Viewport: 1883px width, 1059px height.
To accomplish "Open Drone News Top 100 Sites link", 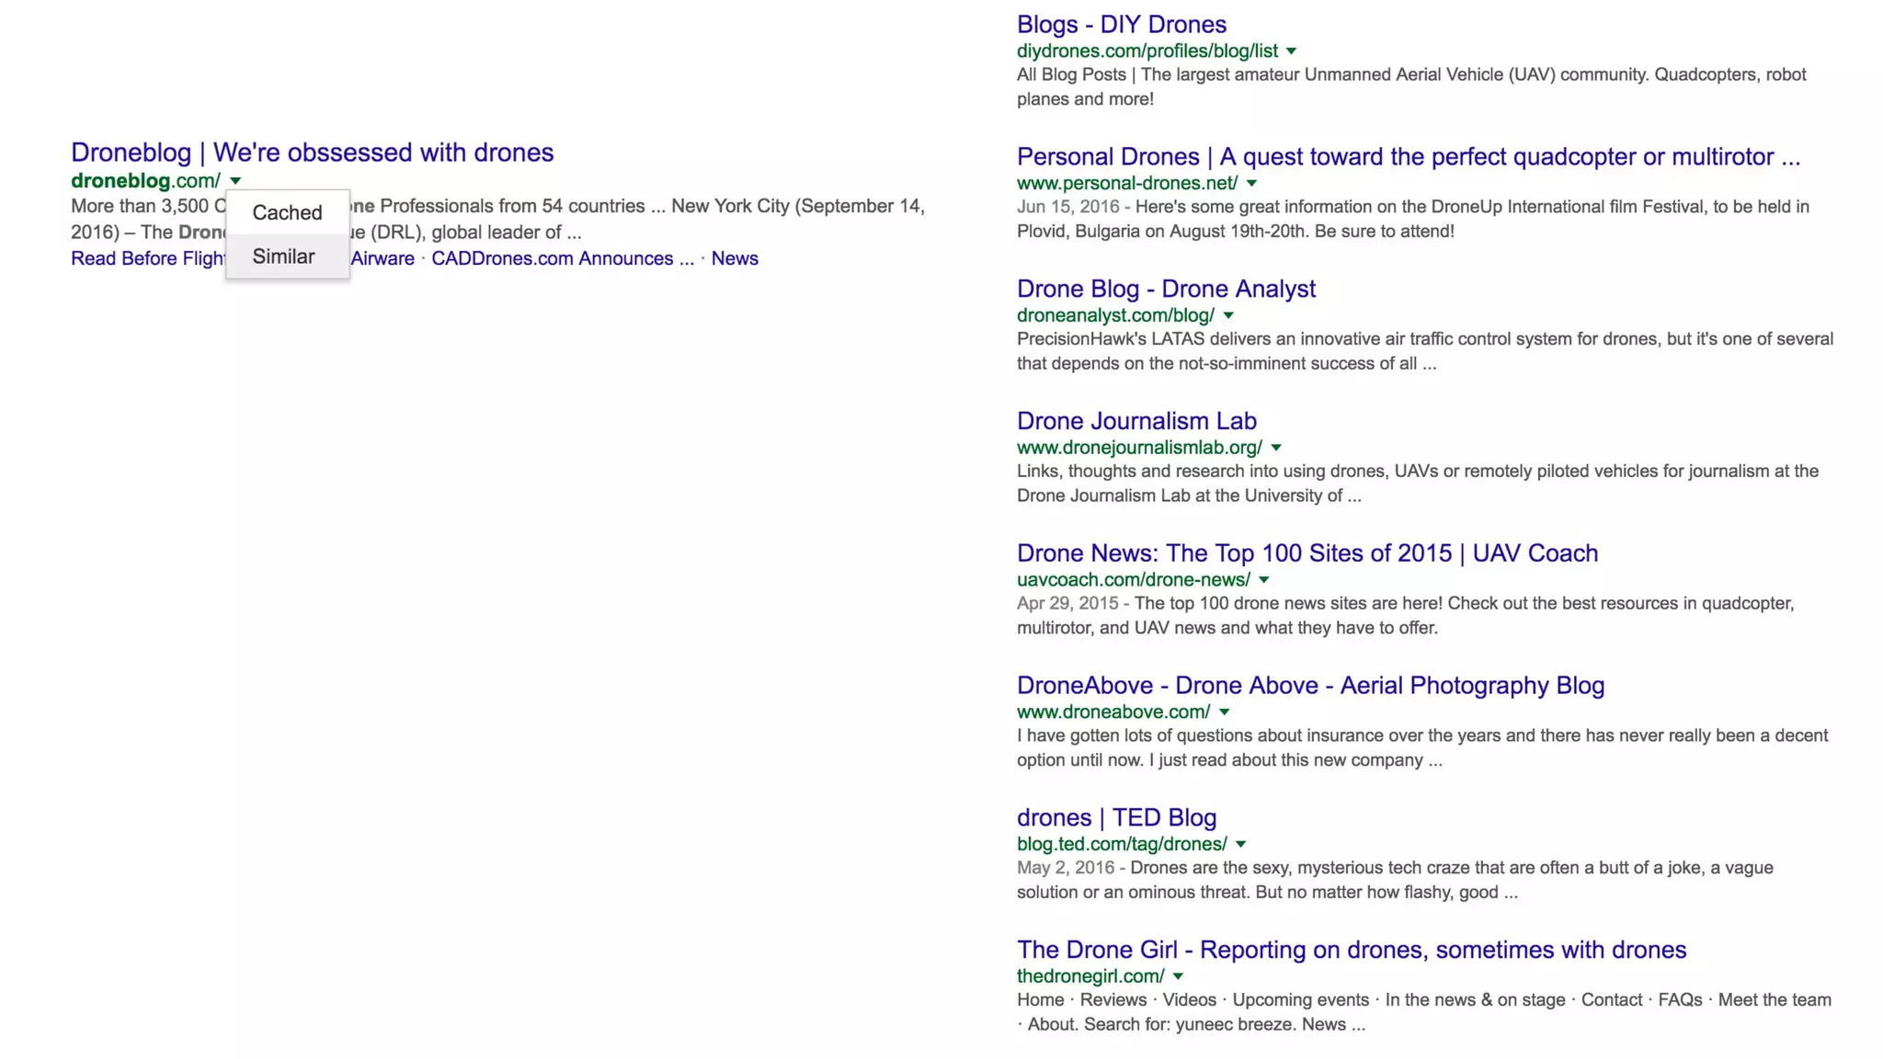I will 1307,553.
